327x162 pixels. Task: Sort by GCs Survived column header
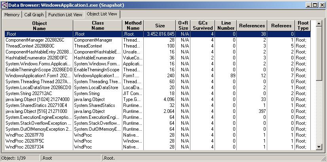point(202,26)
